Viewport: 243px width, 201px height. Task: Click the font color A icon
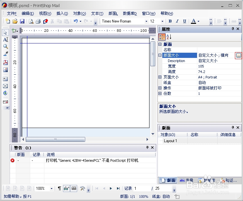tap(194, 21)
